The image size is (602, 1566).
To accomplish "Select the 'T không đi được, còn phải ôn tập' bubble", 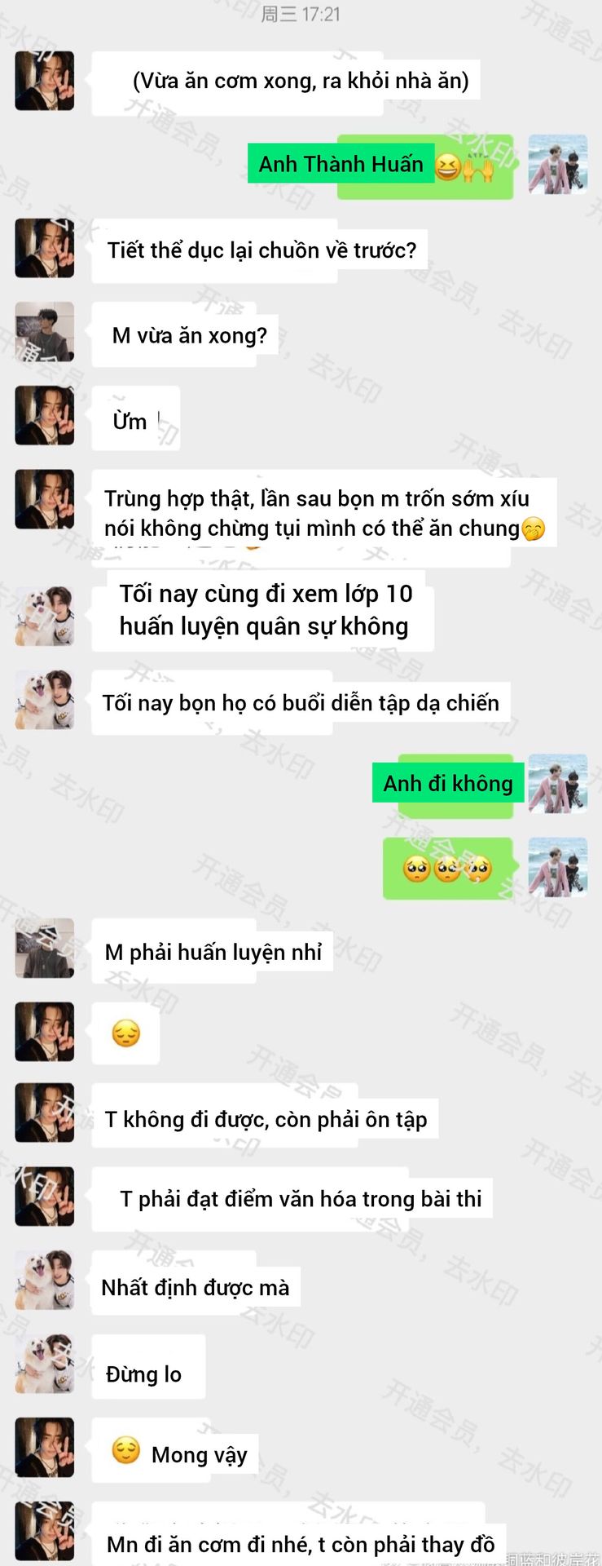I will [266, 1117].
